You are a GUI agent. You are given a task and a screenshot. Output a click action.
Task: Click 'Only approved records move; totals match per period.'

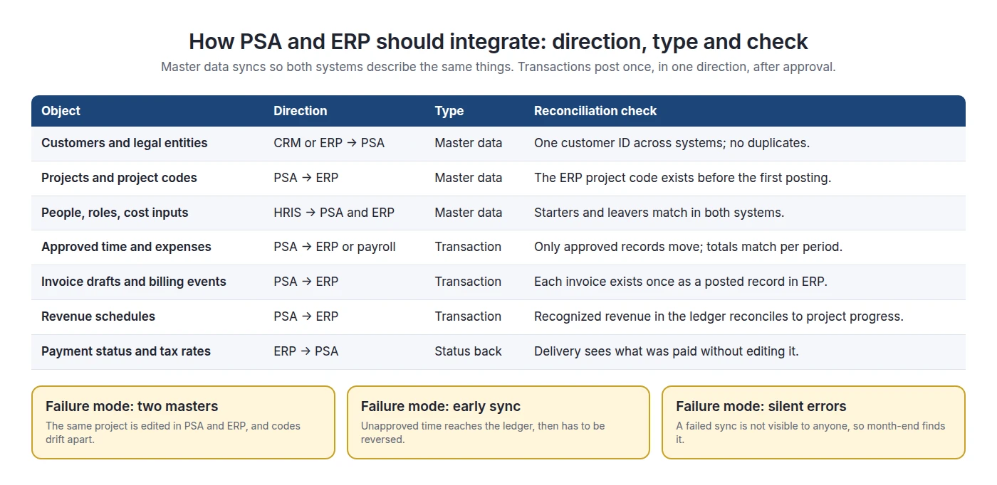[688, 247]
